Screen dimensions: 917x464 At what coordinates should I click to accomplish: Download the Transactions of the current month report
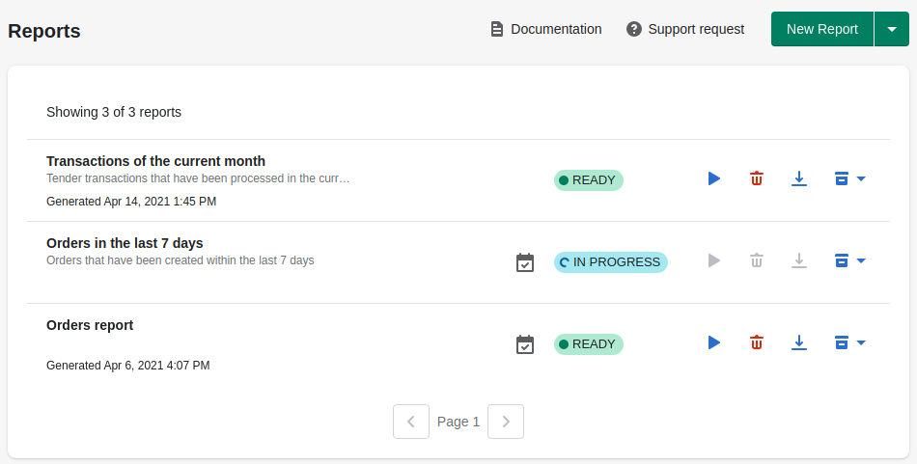point(799,178)
